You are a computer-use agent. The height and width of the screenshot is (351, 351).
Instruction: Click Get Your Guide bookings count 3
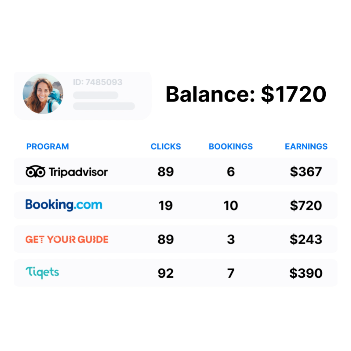(x=231, y=239)
